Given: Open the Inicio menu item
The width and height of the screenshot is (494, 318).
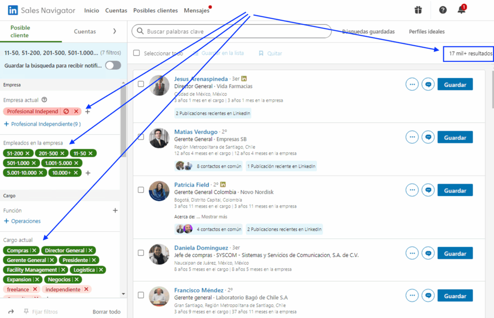Looking at the screenshot, I should (92, 11).
